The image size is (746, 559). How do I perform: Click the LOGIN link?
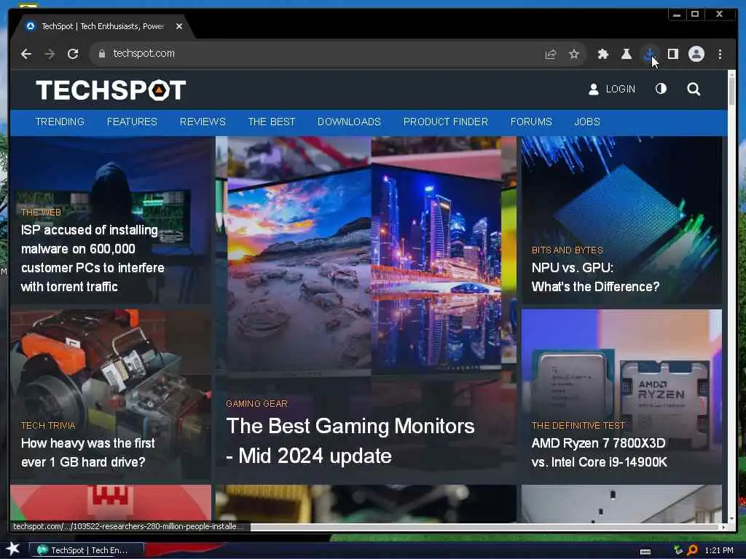tap(621, 89)
